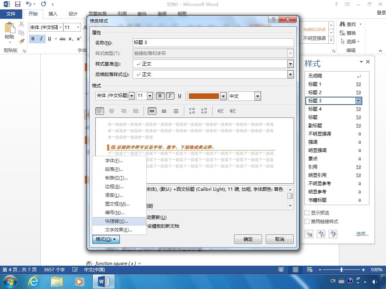This screenshot has height=289, width=386.
Task: Click the Find binoculars icon in the ribbon
Action: point(342,24)
